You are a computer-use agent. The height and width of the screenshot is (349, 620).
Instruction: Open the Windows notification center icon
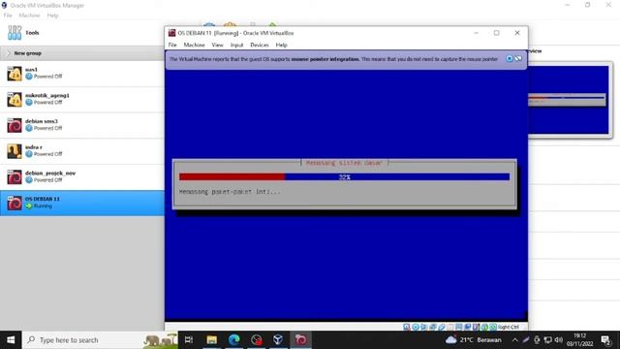click(x=605, y=340)
